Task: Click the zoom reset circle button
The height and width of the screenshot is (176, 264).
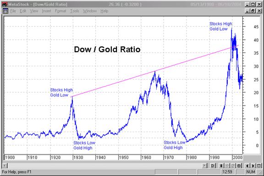Action: (x=239, y=166)
